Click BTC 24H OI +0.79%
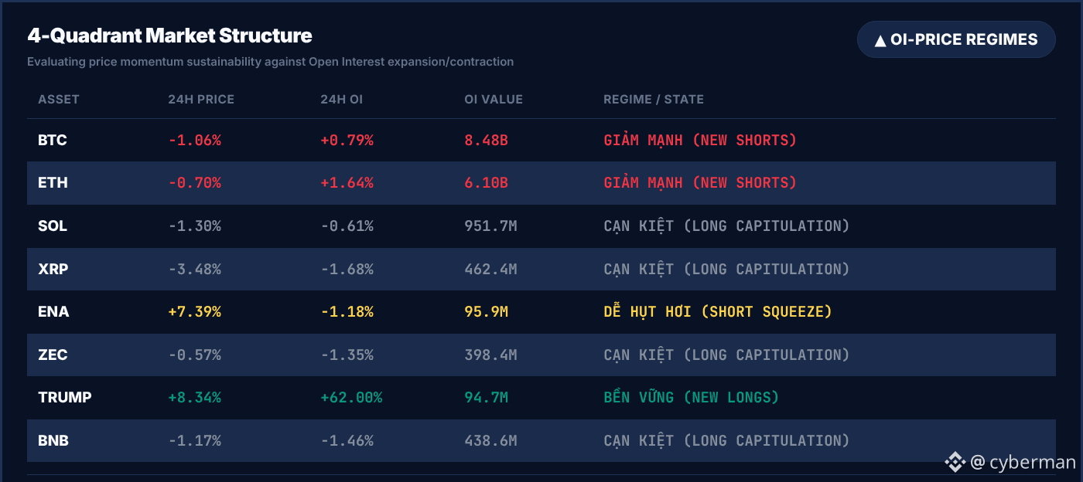The height and width of the screenshot is (482, 1083). pyautogui.click(x=347, y=141)
